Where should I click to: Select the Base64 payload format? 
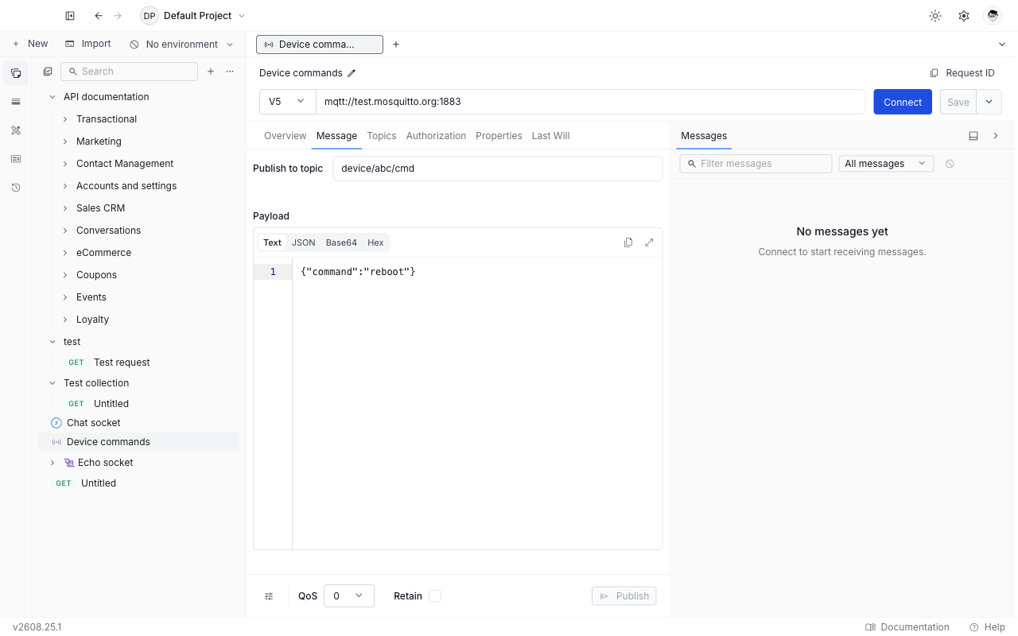[x=341, y=242]
